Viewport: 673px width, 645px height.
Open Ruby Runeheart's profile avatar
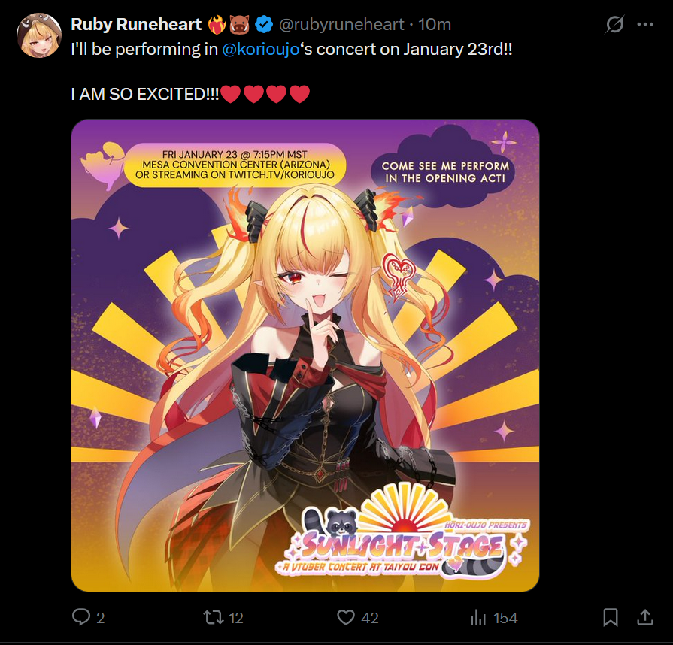38,35
